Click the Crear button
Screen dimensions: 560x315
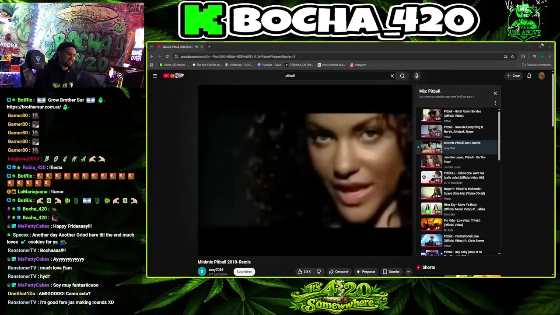pos(513,76)
